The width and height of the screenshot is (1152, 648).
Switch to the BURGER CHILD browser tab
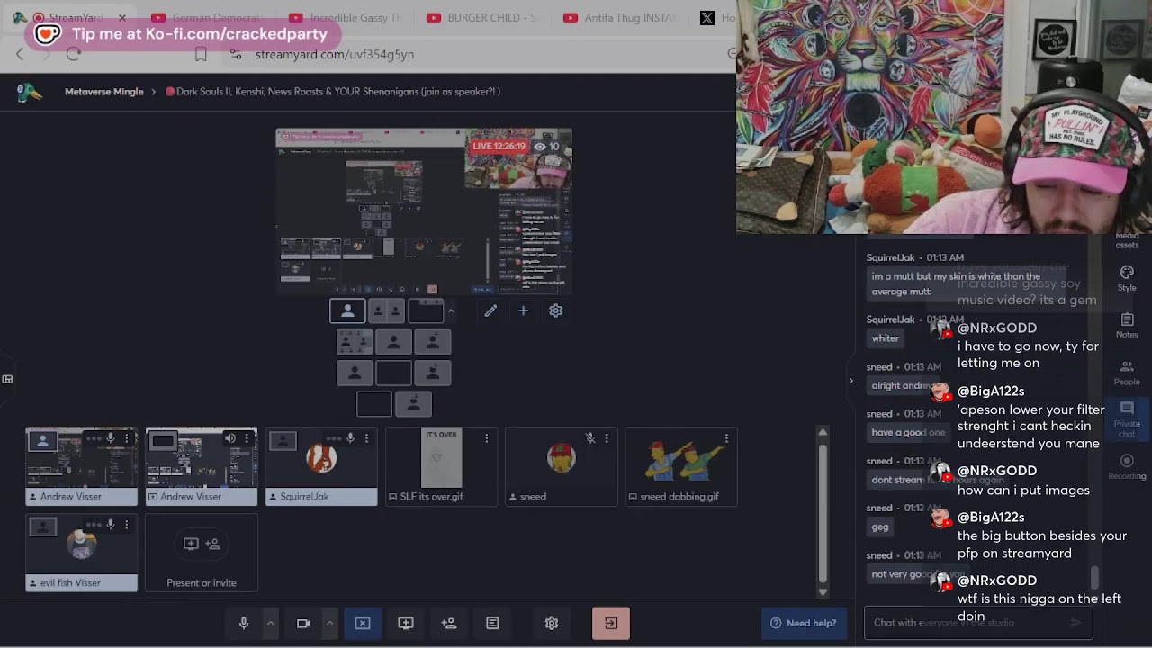pos(481,18)
